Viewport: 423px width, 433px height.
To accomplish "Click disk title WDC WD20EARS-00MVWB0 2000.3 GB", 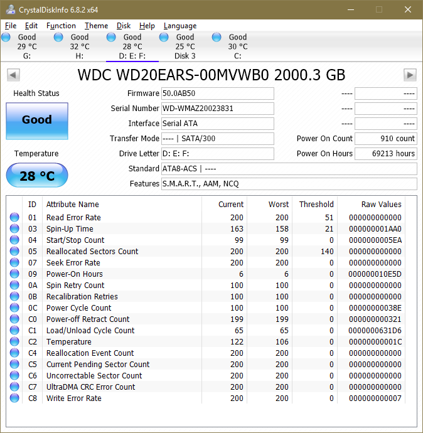I will 211,75.
